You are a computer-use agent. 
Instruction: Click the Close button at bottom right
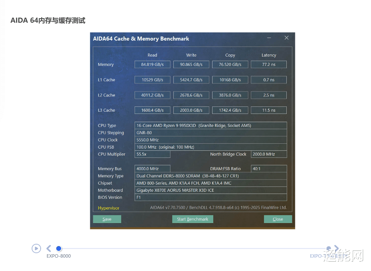pos(278,219)
